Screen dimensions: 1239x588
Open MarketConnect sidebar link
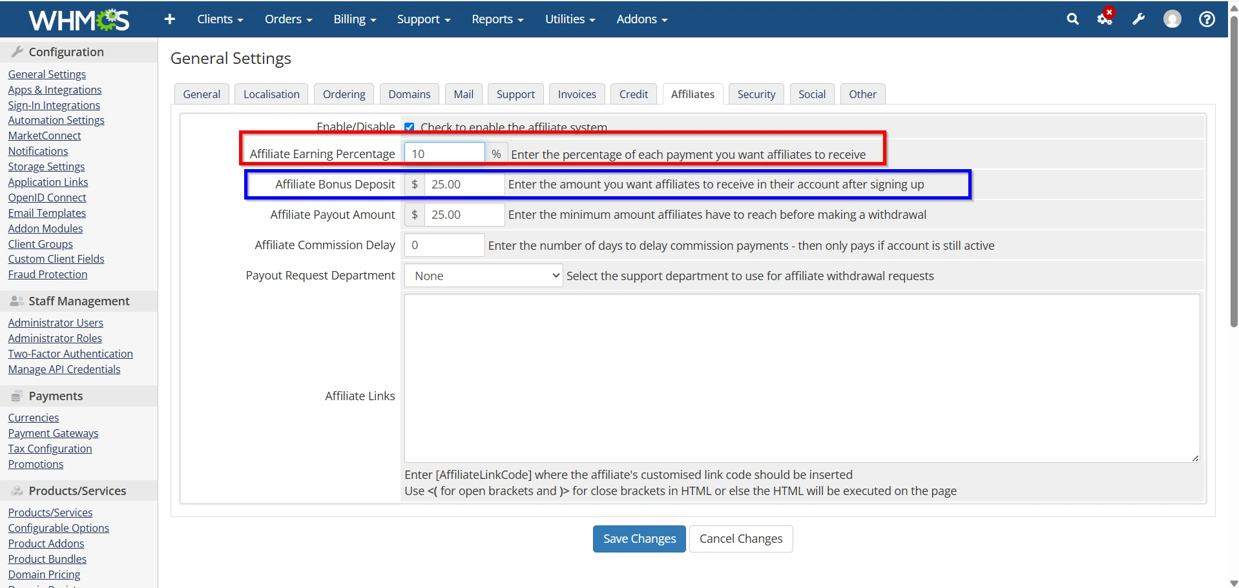tap(45, 136)
